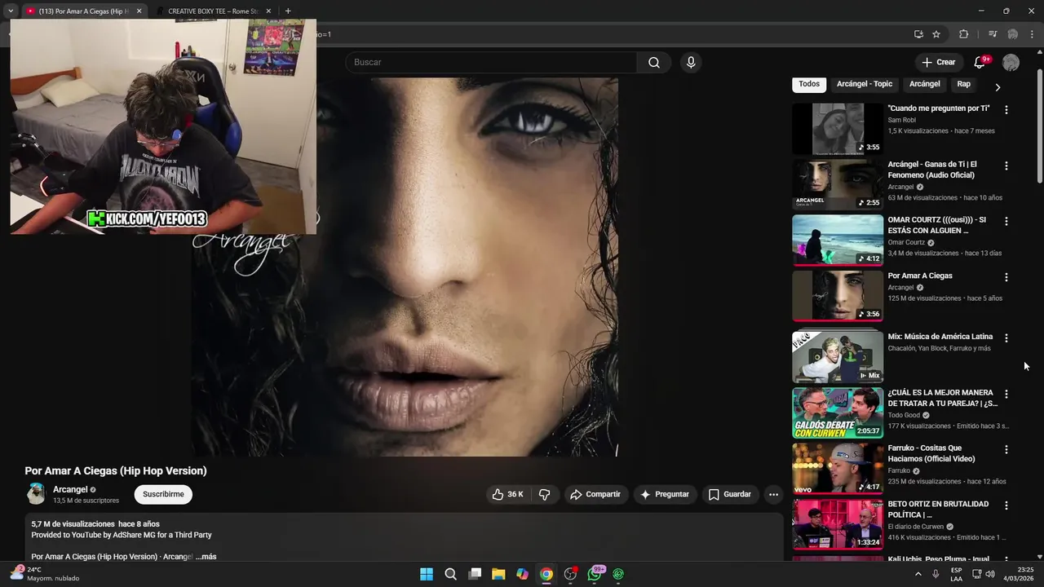Image resolution: width=1044 pixels, height=587 pixels.
Task: Open Windows Start menu
Action: click(x=427, y=574)
